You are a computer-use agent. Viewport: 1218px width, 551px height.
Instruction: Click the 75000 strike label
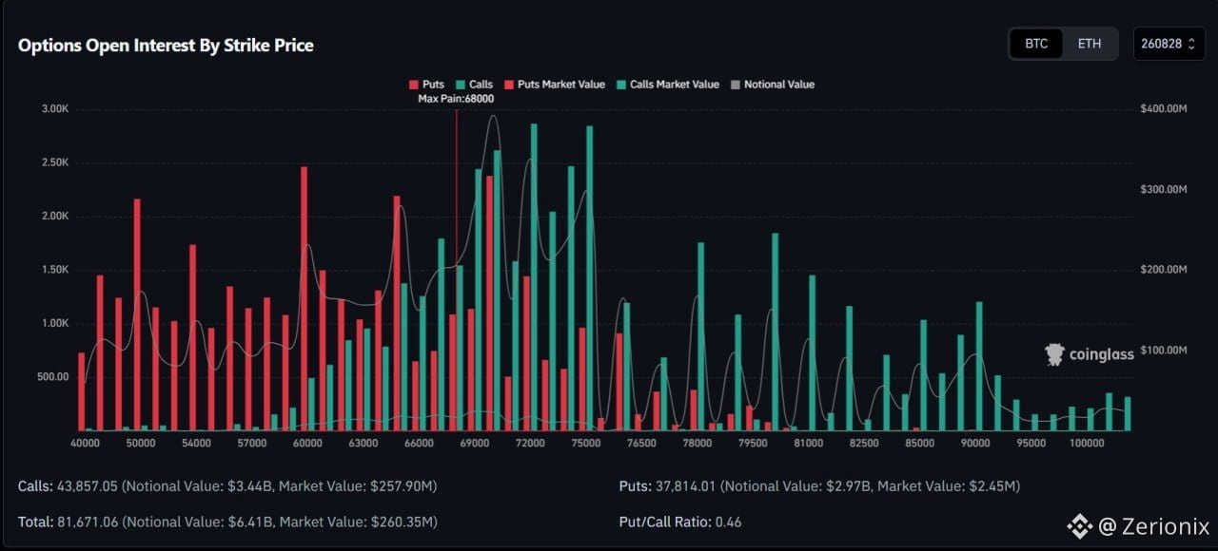tap(585, 443)
